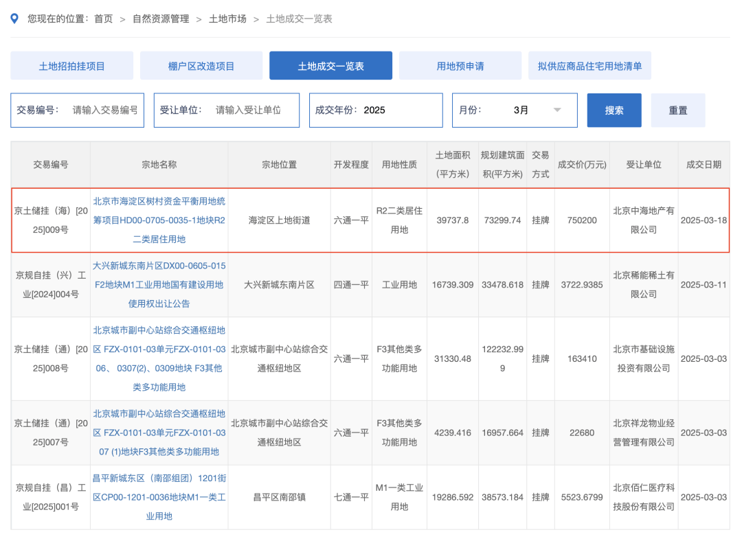
Task: Navigate to 土地市场 breadcrumb link
Action: (227, 19)
